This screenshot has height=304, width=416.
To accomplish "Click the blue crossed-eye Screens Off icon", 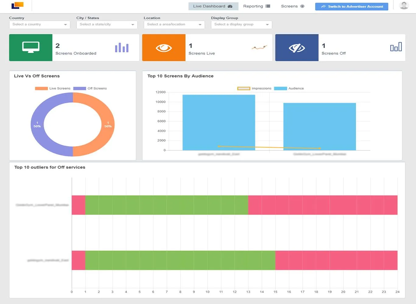I will [x=297, y=47].
